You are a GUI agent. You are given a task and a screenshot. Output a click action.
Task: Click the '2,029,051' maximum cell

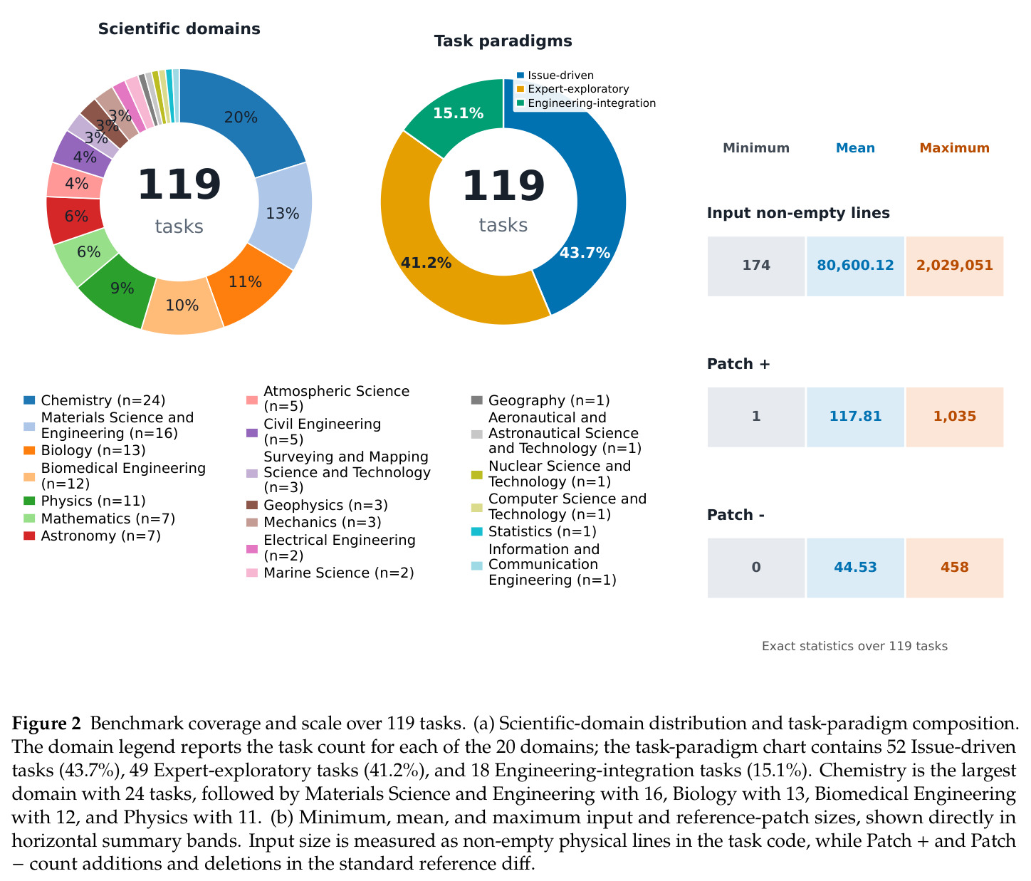tap(955, 266)
